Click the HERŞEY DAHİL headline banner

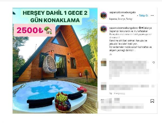pos(55,16)
